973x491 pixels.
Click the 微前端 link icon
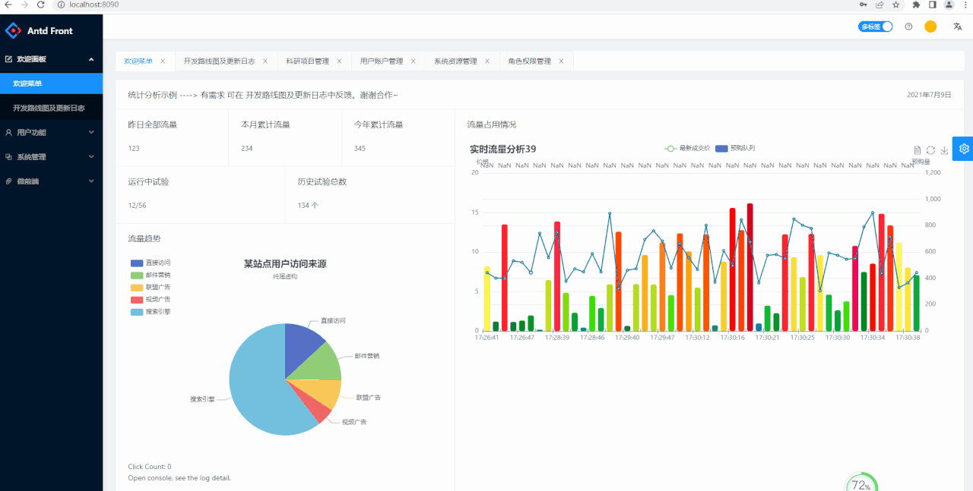click(x=9, y=181)
